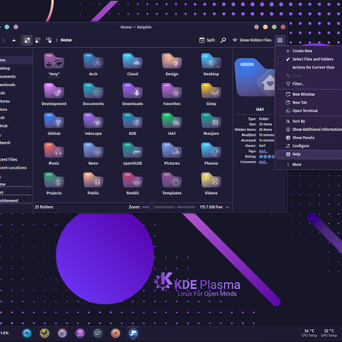This screenshot has height=342, width=342.
Task: Open the KDE folder
Action: pos(133,124)
